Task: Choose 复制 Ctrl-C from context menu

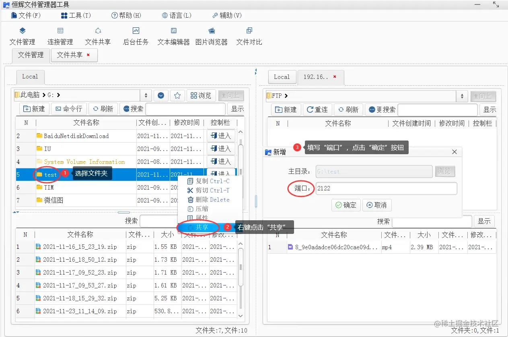Action: click(x=210, y=181)
